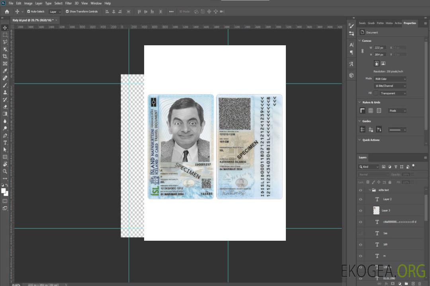Open the Filter menu

tap(68, 3)
